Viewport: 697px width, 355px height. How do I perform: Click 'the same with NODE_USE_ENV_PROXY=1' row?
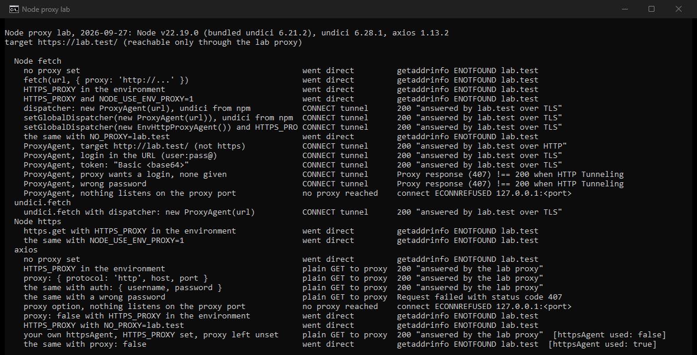tap(281, 241)
